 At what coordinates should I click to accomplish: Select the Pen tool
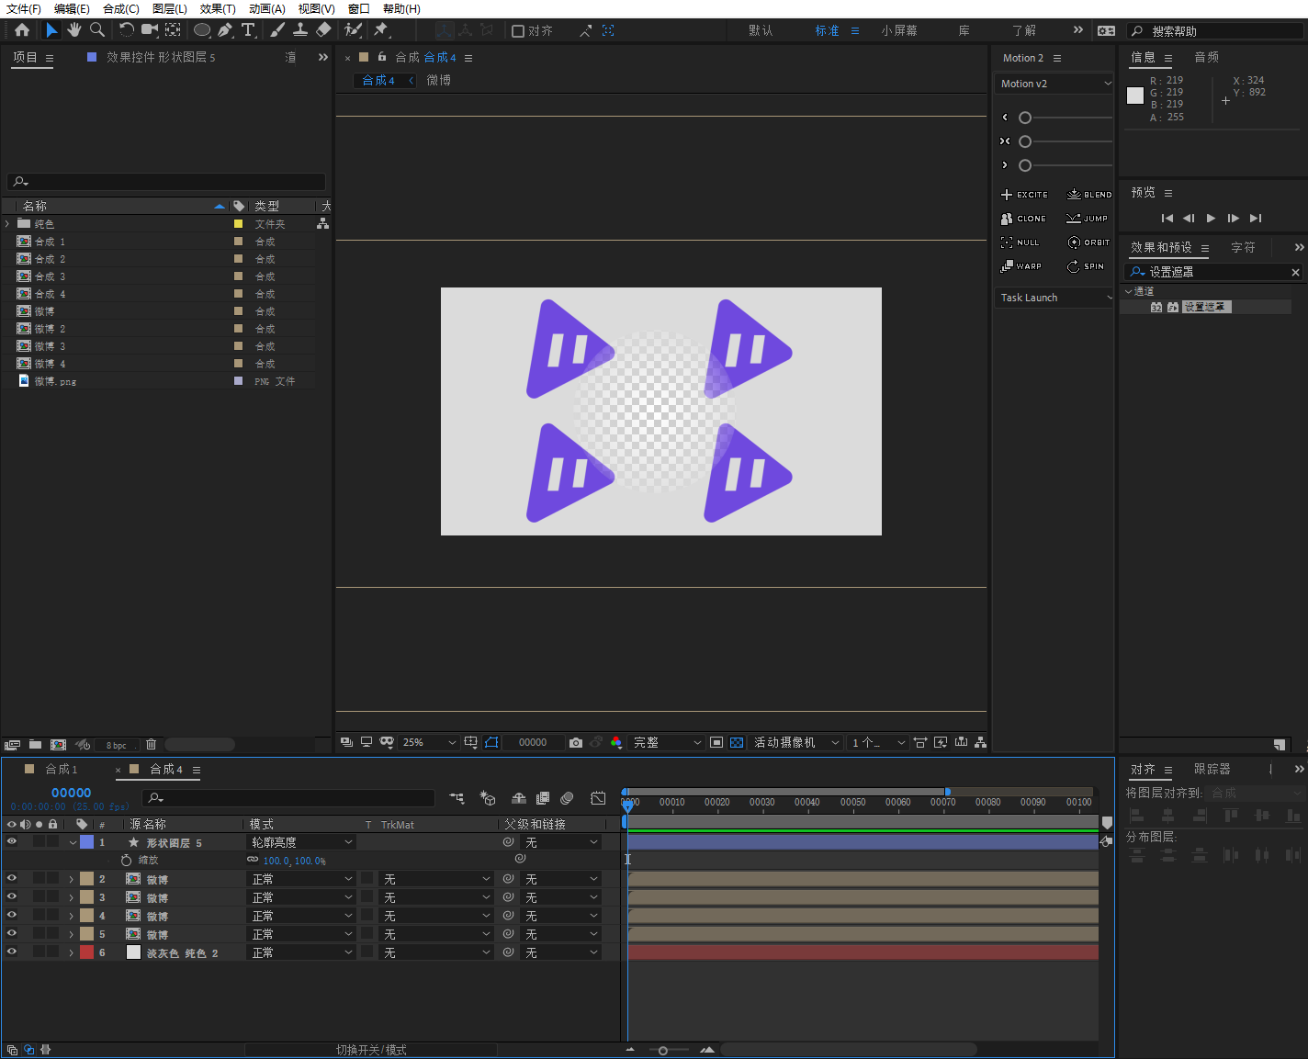[225, 30]
